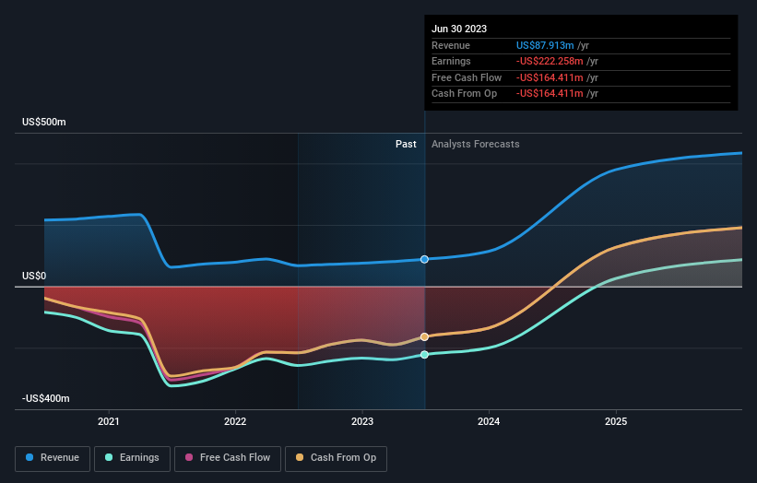
Task: Toggle the Cash From Op legend series
Action: [x=336, y=458]
